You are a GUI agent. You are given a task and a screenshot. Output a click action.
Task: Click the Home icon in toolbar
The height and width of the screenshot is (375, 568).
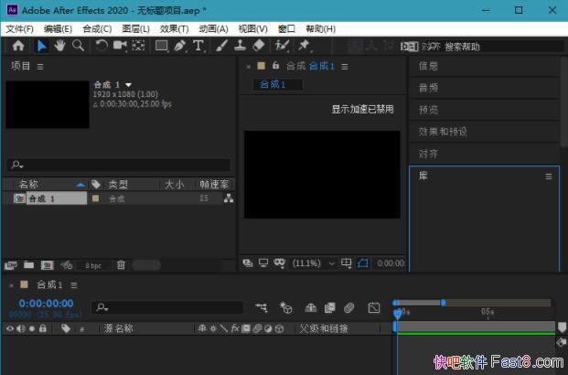tap(18, 46)
